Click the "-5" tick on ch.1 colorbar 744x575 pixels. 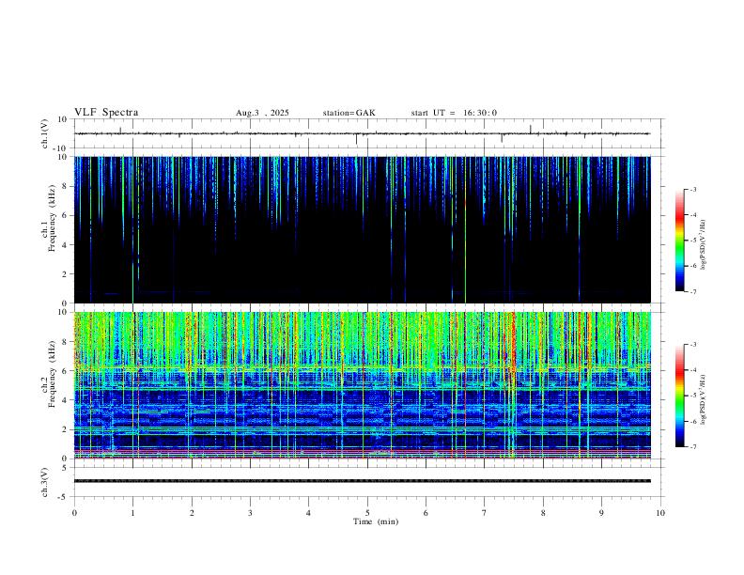[x=692, y=241]
